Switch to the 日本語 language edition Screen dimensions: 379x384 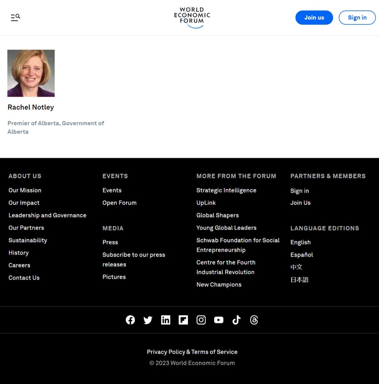pyautogui.click(x=299, y=280)
